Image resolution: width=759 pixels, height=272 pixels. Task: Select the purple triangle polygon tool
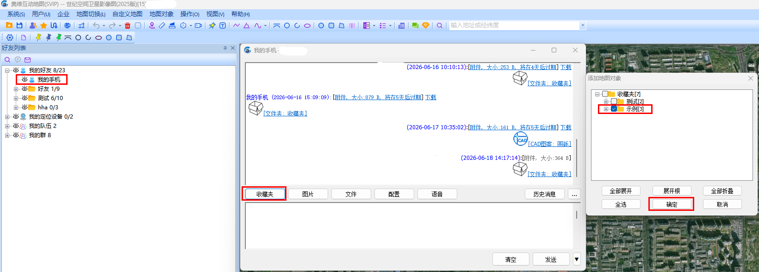pos(247,25)
